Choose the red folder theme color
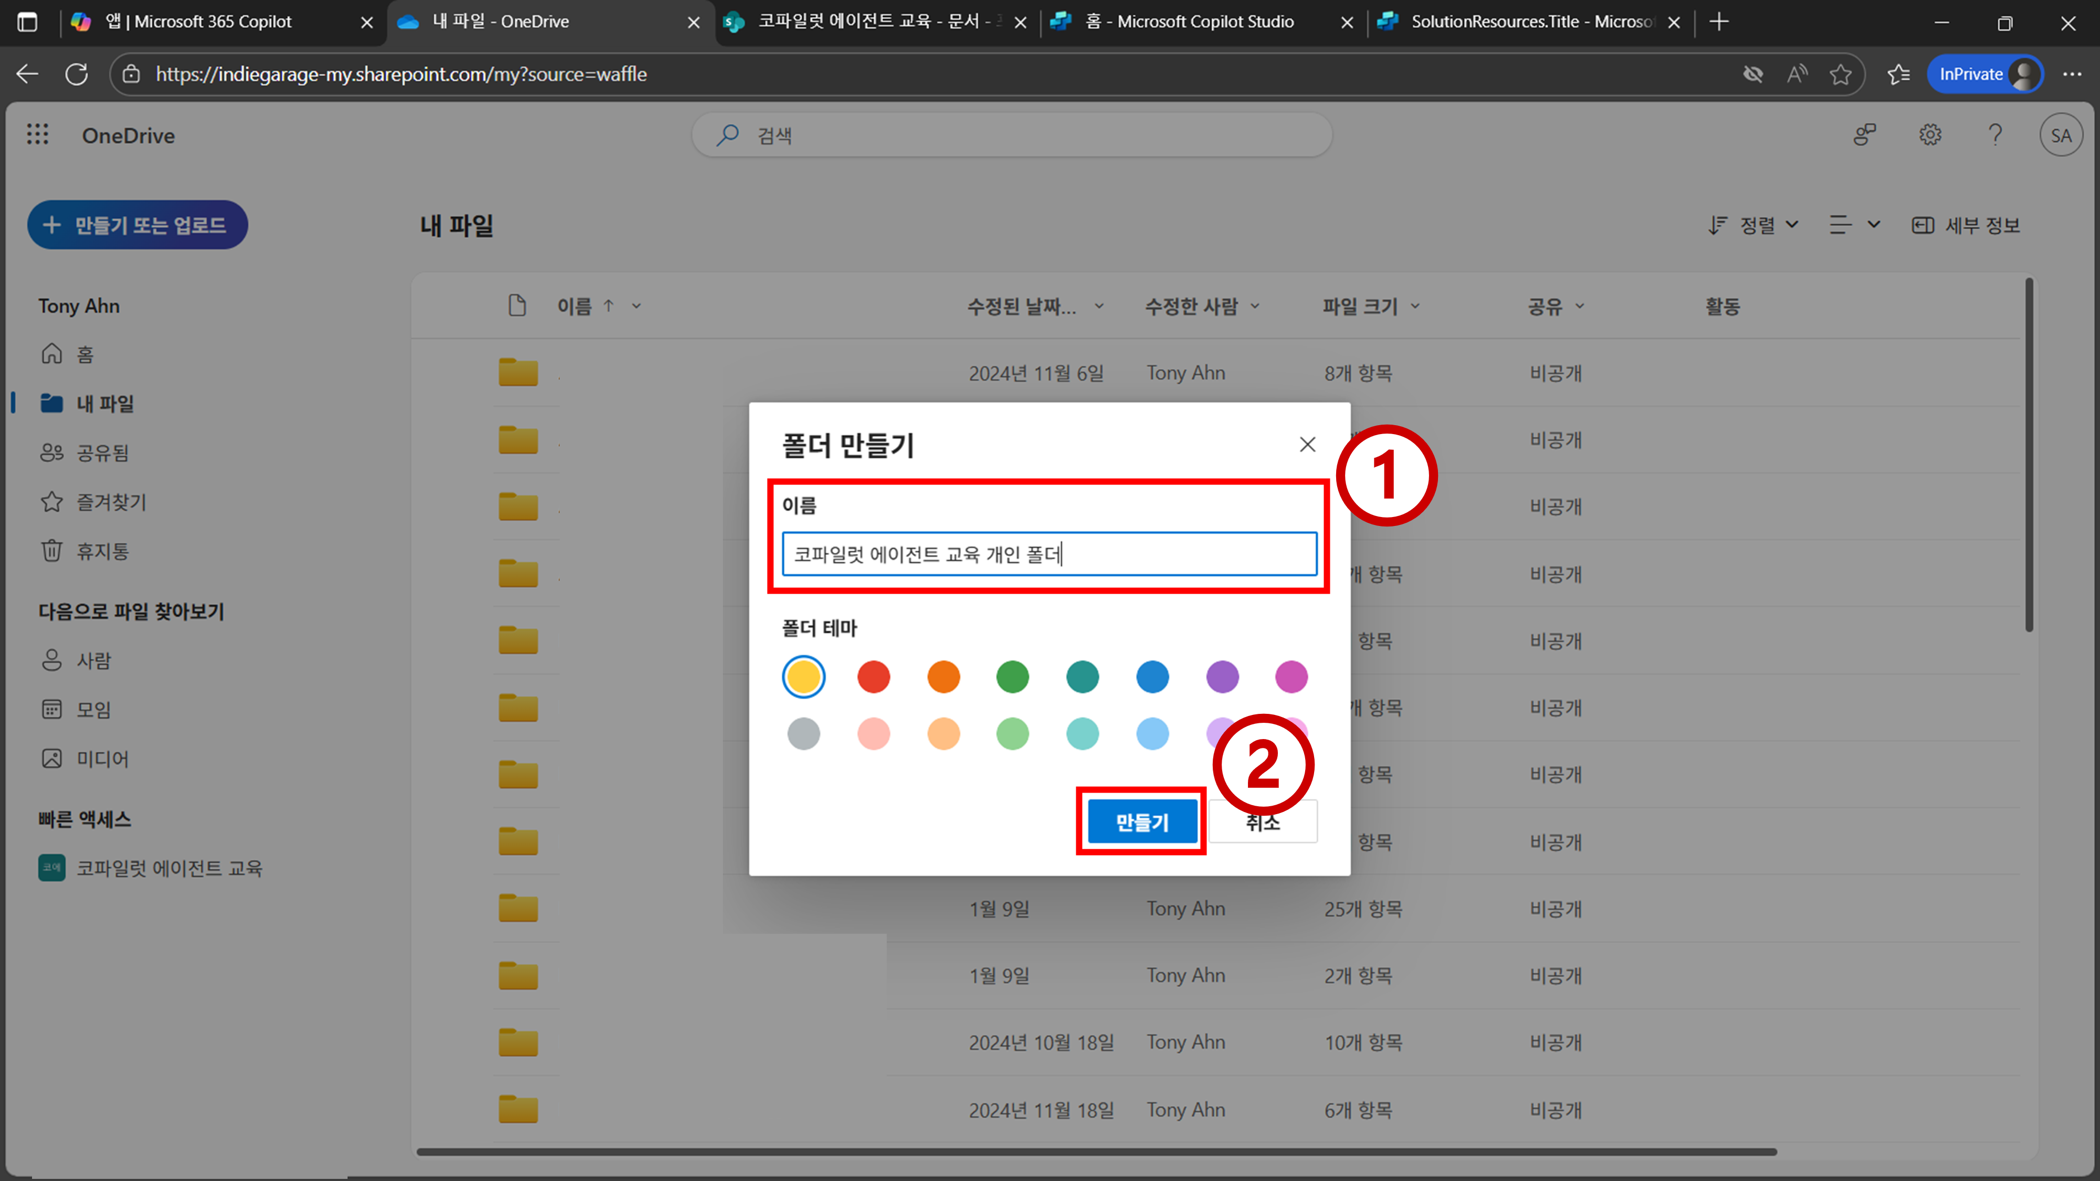The image size is (2100, 1181). pyautogui.click(x=873, y=677)
